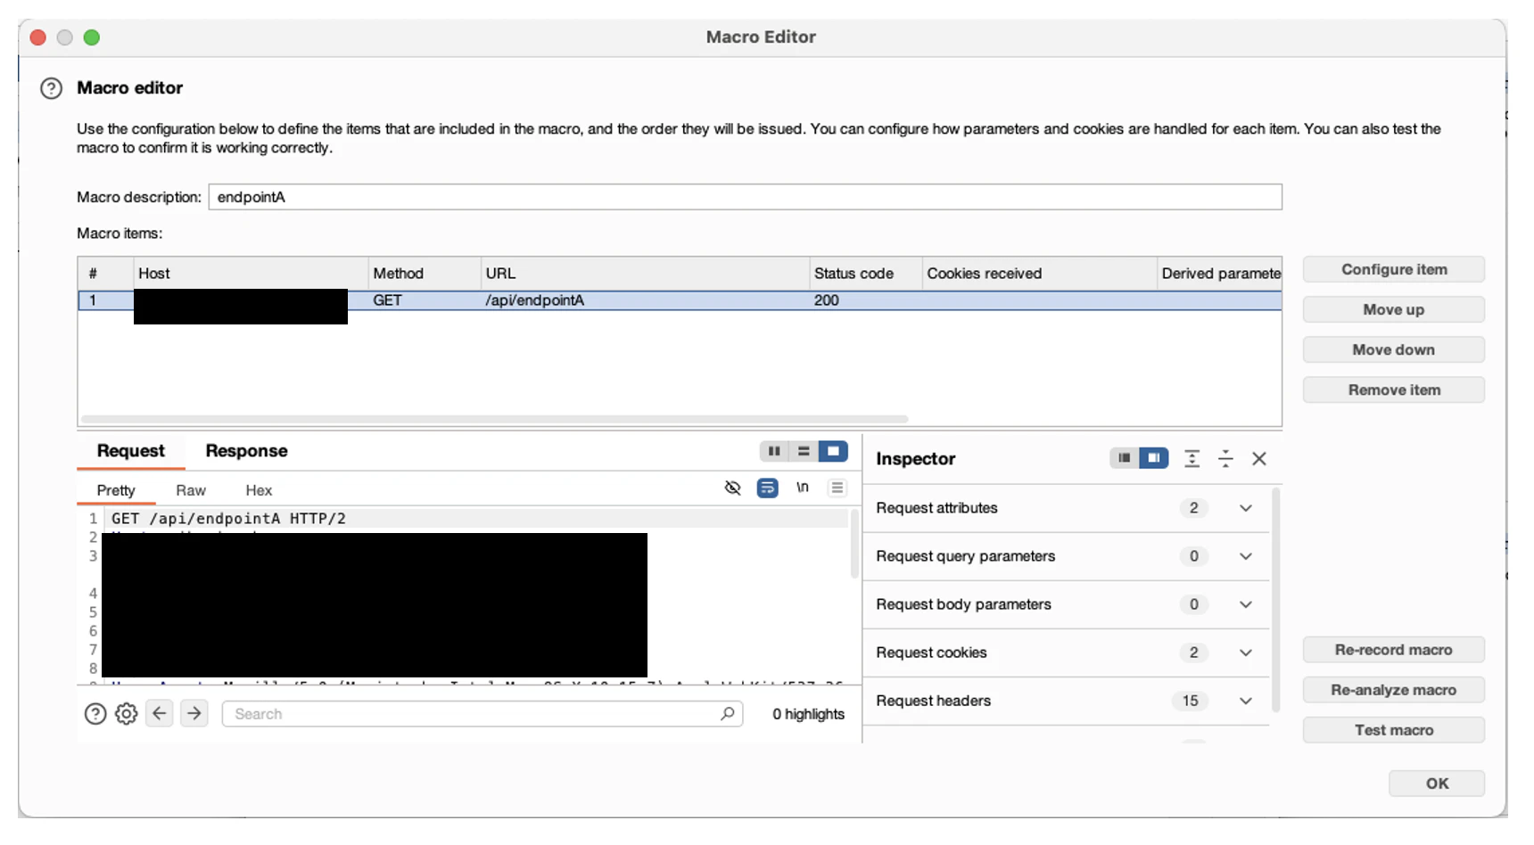
Task: Go to next search match arrow
Action: click(194, 713)
